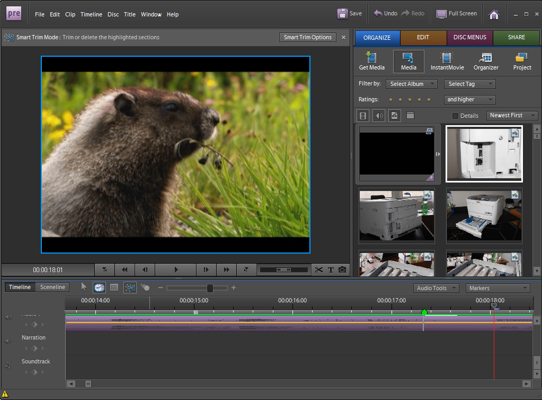Open the Get Media panel
Viewport: 542px width, 400px height.
coord(372,62)
